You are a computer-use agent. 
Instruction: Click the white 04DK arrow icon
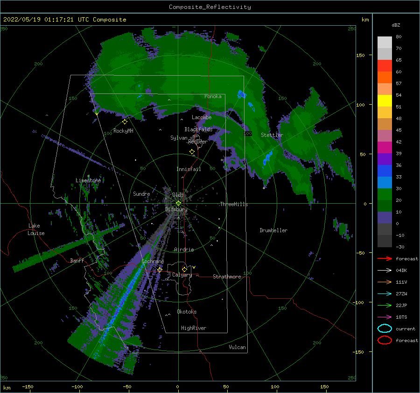[385, 270]
